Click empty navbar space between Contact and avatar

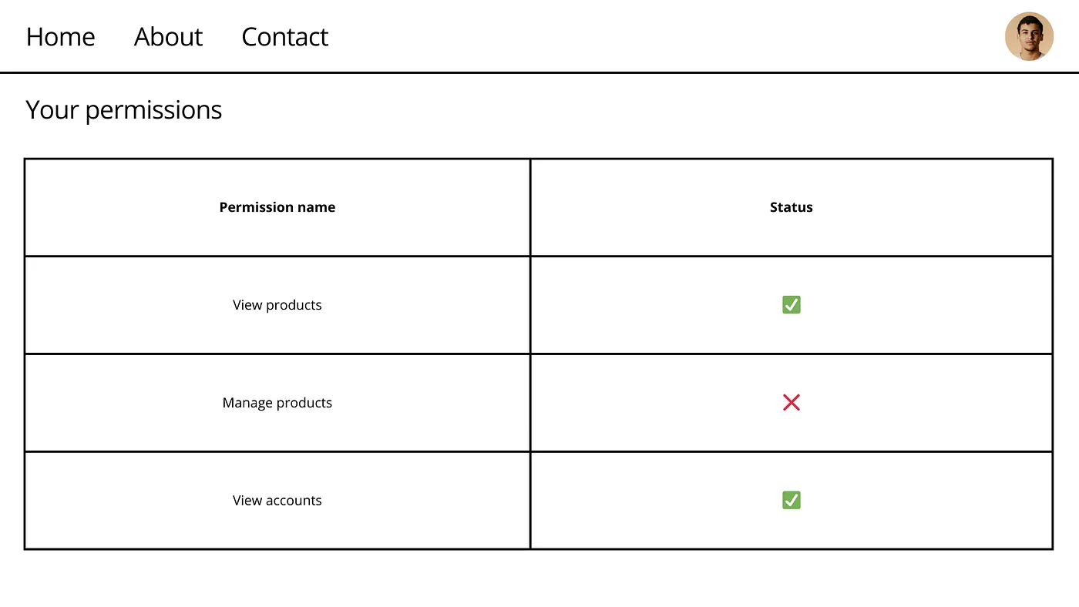[x=663, y=36]
